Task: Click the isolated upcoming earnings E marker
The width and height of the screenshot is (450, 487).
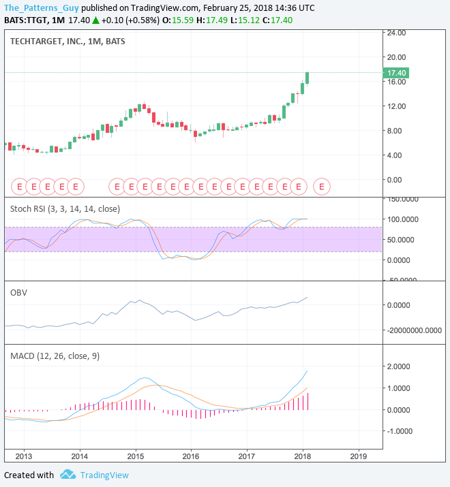Action: pos(322,187)
